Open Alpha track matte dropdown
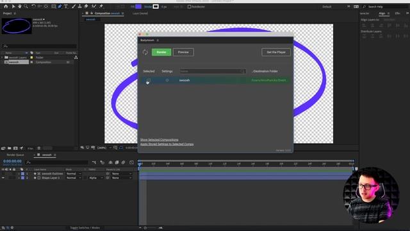Viewport: 410px width, 231px height. coord(95,178)
